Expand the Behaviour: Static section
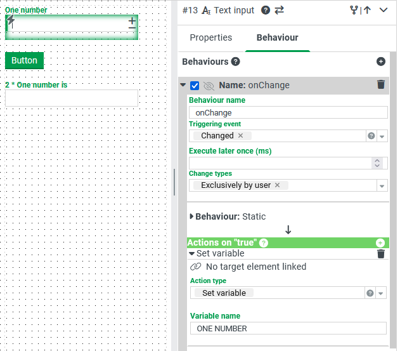The width and height of the screenshot is (400, 351). 191,216
